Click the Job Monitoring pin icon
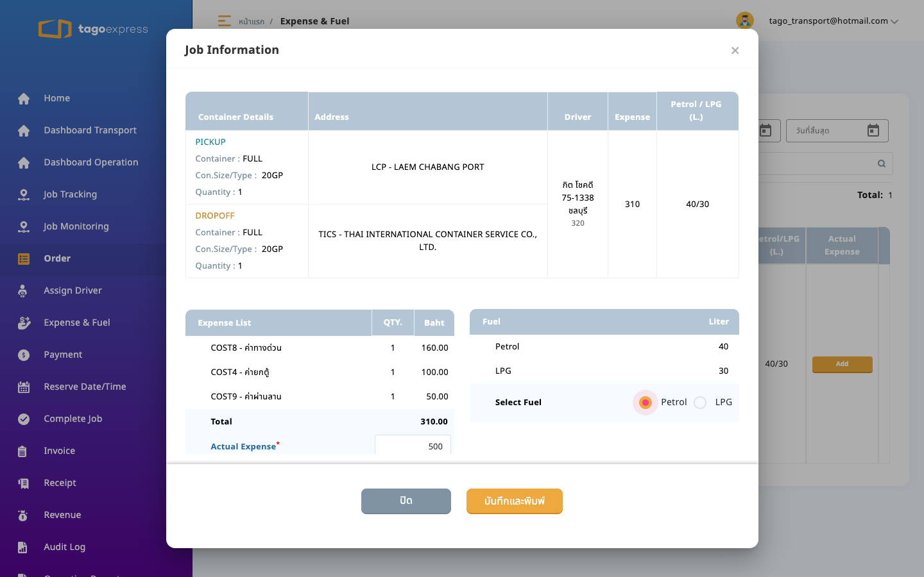This screenshot has height=577, width=924. point(24,226)
